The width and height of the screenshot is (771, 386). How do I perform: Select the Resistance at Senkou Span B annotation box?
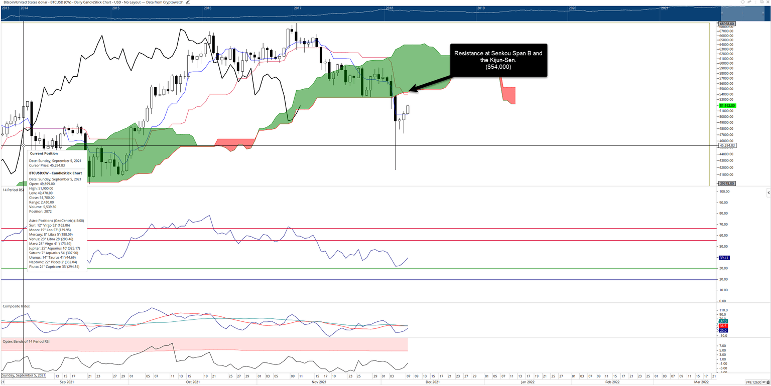click(498, 59)
